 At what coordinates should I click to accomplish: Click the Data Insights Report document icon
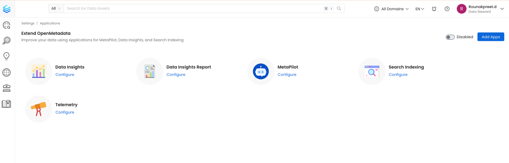150,71
